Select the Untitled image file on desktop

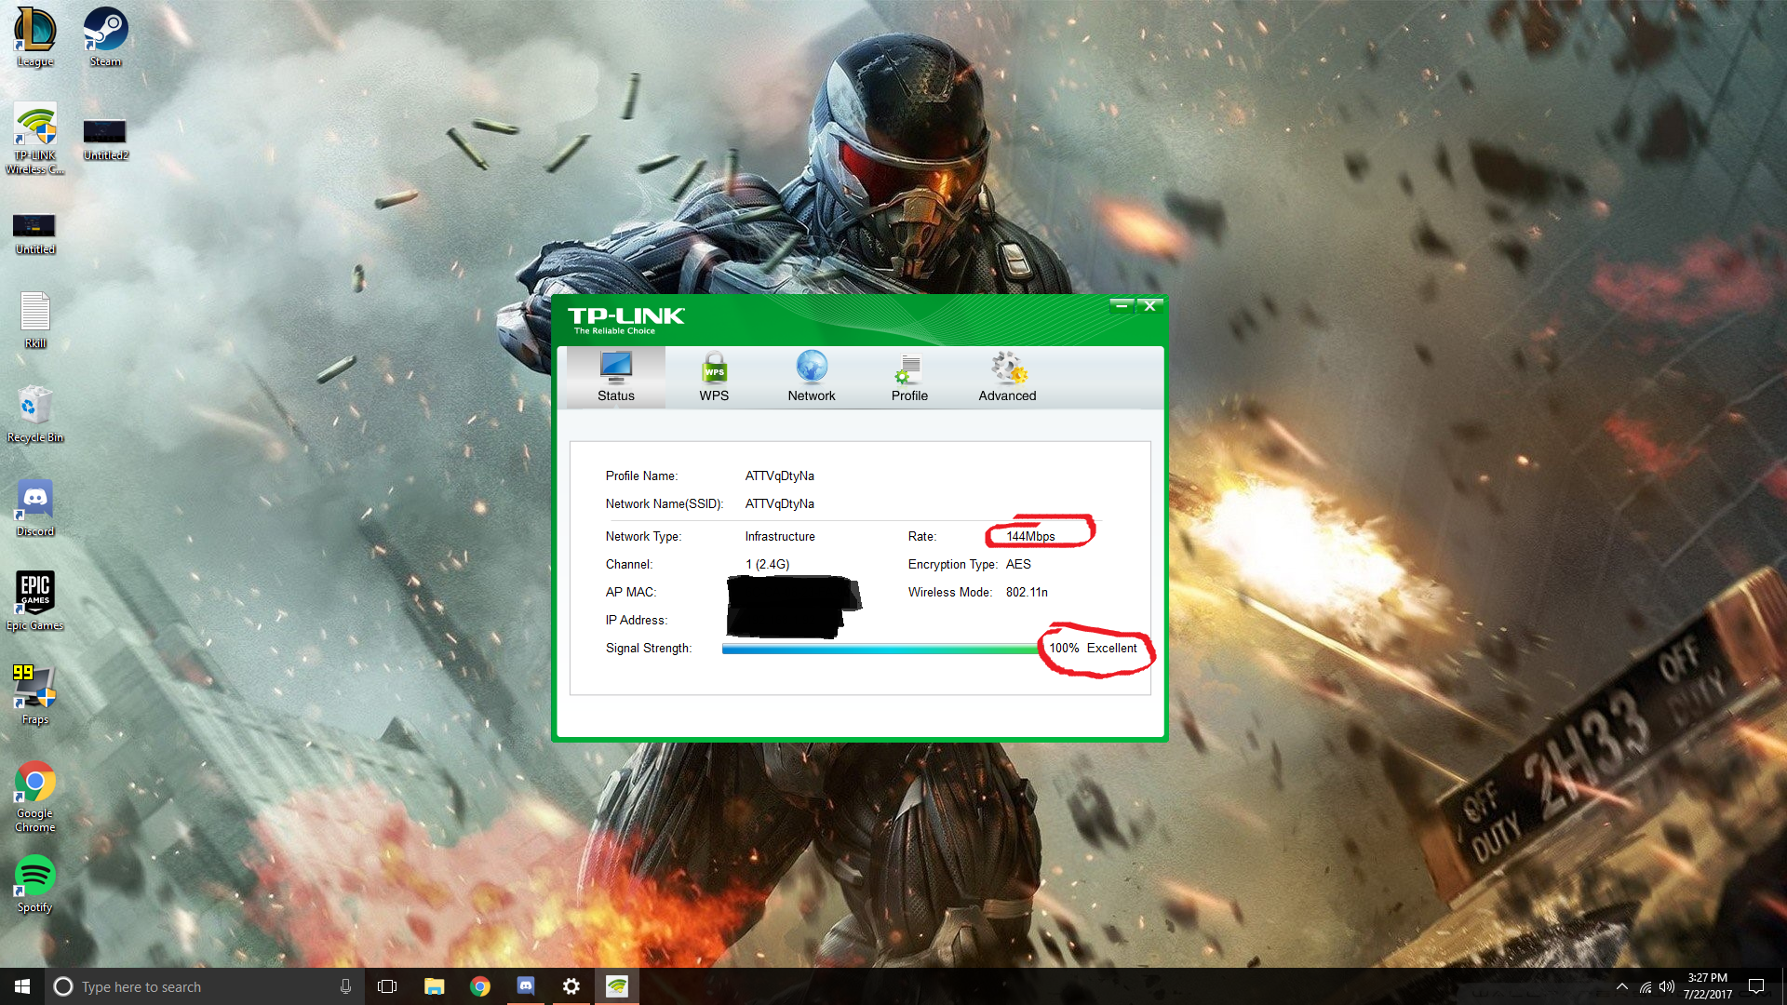(x=35, y=233)
